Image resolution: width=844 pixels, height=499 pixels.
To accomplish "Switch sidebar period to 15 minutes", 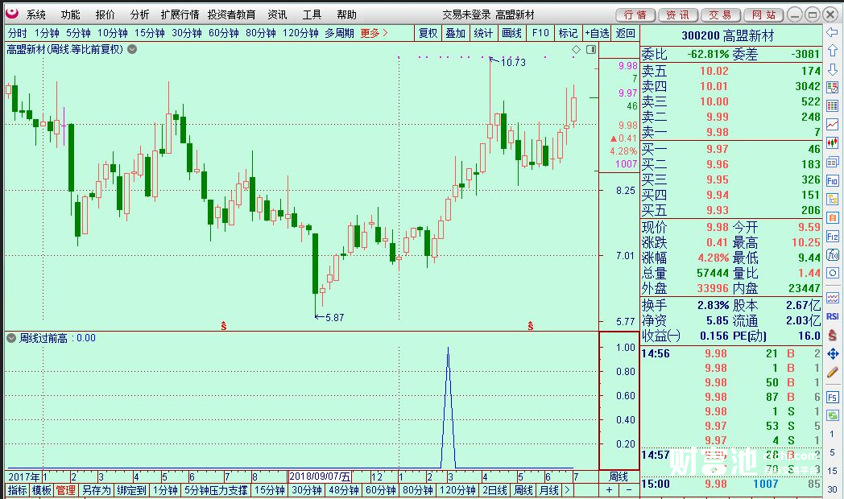I will (x=832, y=471).
